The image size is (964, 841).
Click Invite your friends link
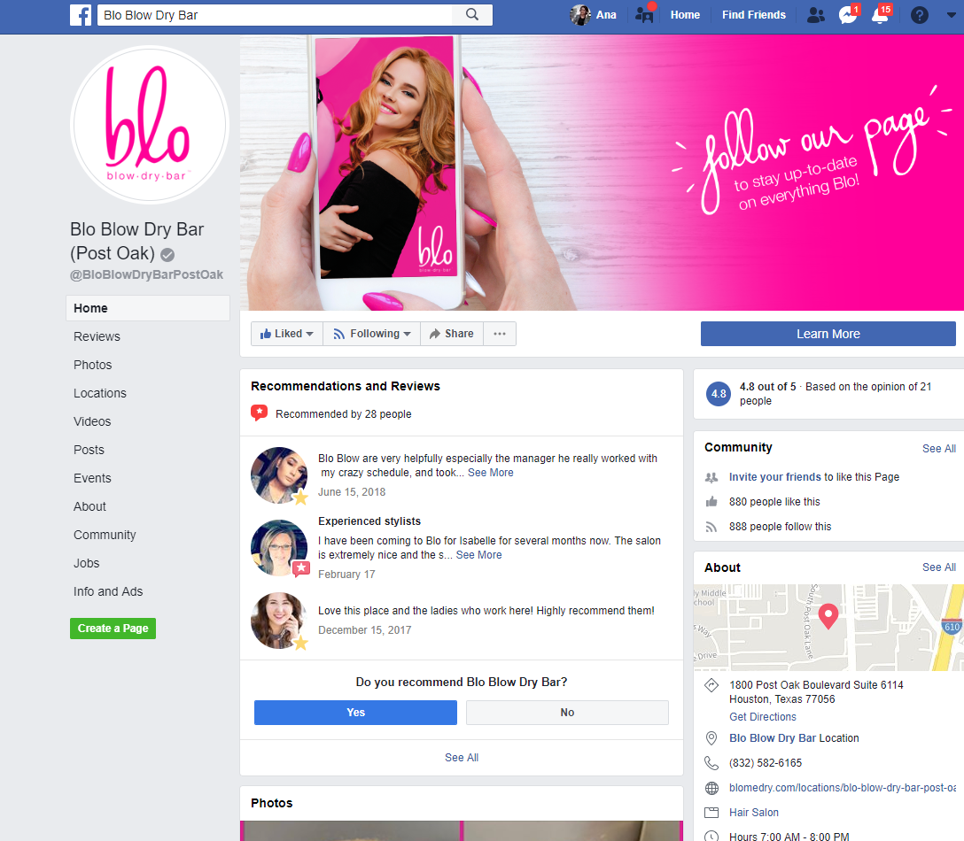pyautogui.click(x=774, y=476)
